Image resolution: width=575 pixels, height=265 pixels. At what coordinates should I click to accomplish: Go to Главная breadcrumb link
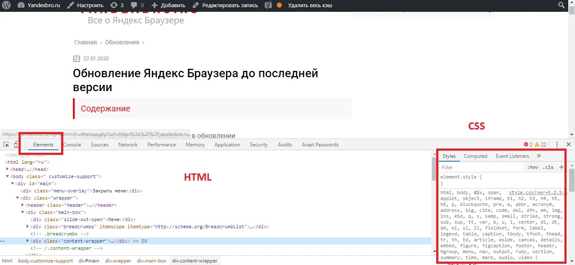point(86,42)
